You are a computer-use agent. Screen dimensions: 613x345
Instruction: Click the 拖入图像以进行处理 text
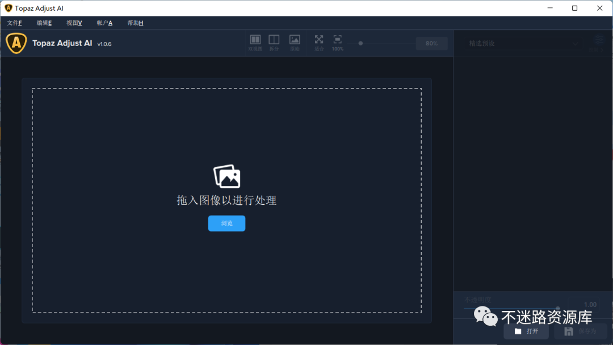point(226,200)
